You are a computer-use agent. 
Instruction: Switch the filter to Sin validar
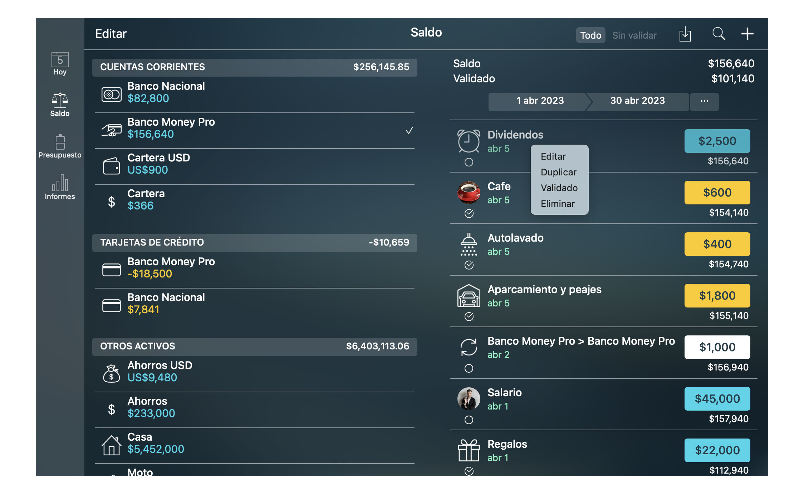634,35
